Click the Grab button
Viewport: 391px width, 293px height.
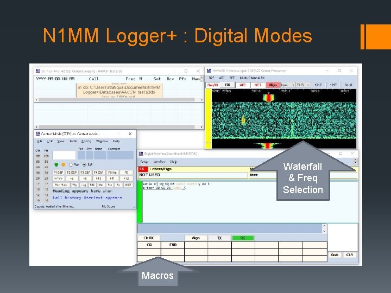[x=335, y=255]
